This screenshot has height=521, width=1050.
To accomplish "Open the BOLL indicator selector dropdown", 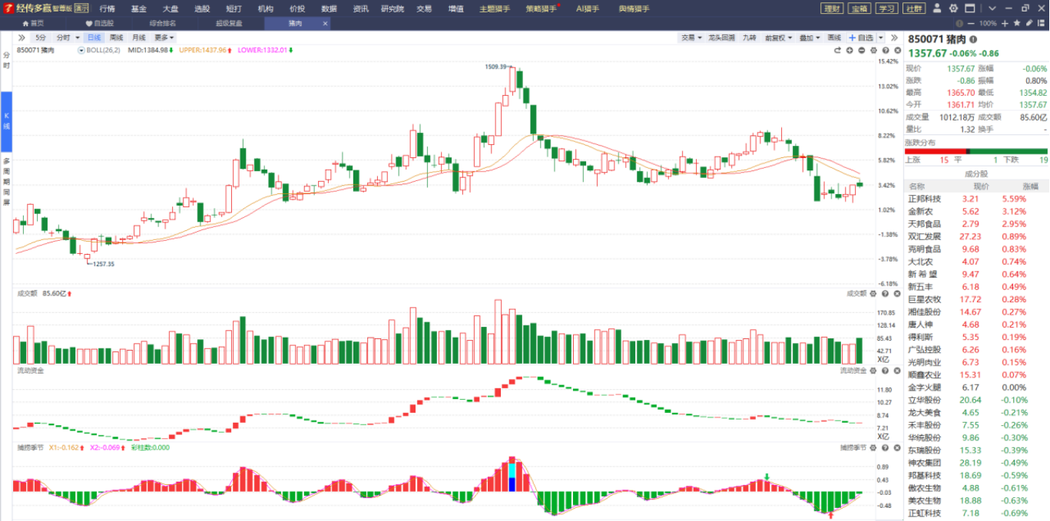I will click(81, 50).
